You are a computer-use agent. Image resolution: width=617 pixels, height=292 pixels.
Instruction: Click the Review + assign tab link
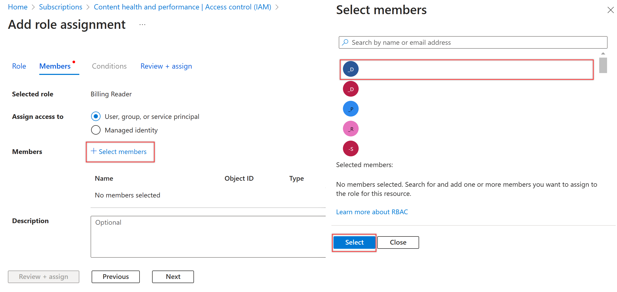pyautogui.click(x=166, y=66)
